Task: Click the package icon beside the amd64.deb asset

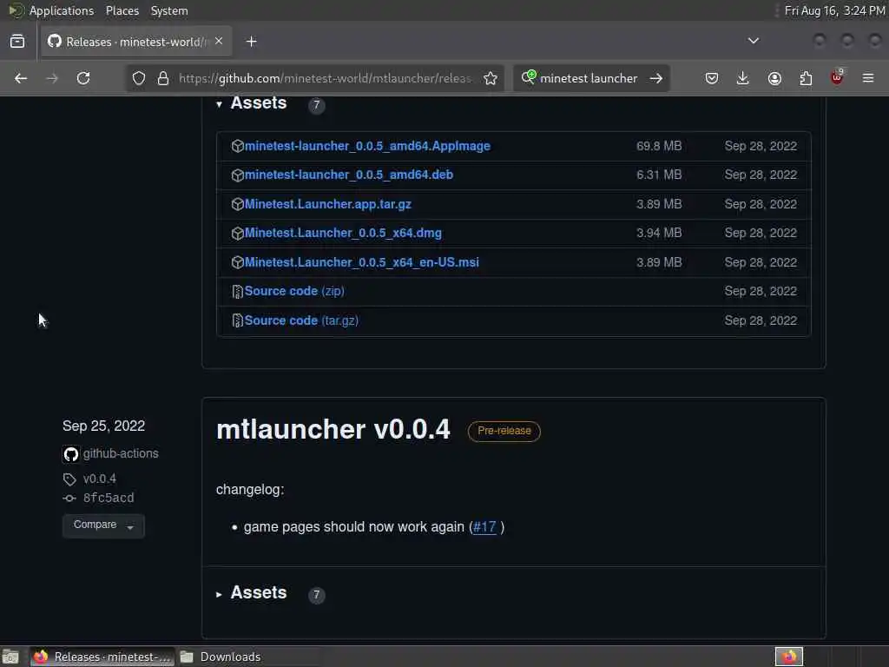Action: pos(238,175)
